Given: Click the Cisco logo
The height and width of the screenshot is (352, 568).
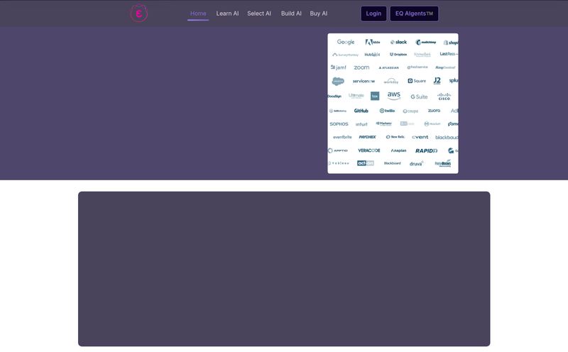Looking at the screenshot, I should coord(444,97).
